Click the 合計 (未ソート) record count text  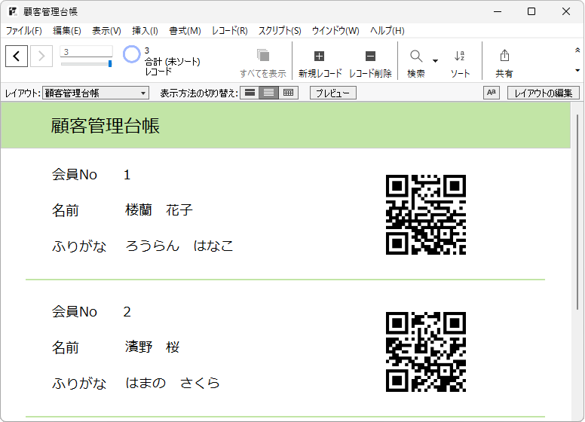coord(173,62)
